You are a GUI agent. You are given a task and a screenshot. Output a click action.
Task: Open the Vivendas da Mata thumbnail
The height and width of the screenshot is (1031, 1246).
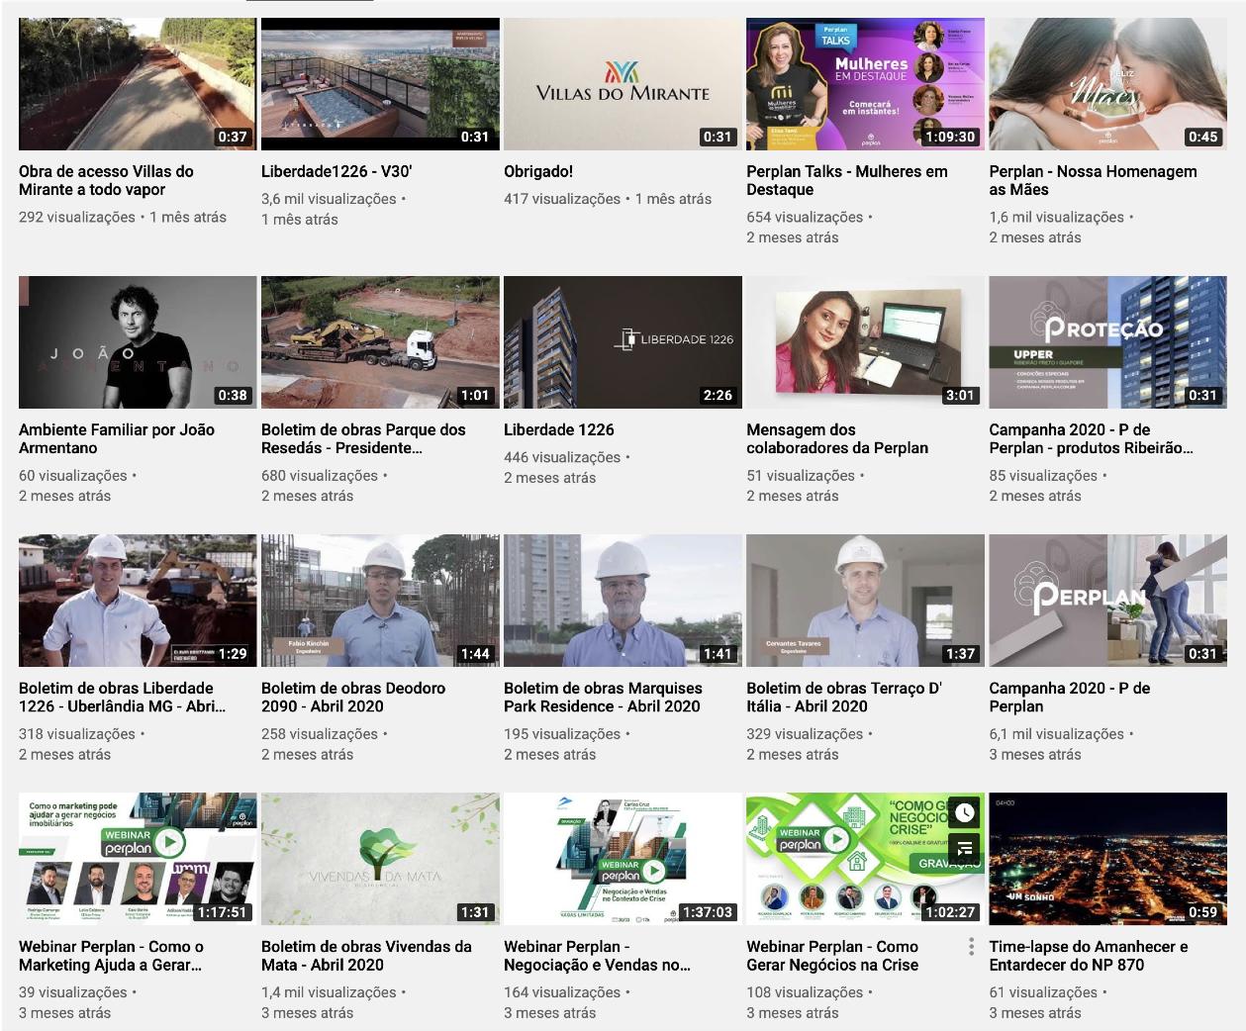tap(380, 859)
